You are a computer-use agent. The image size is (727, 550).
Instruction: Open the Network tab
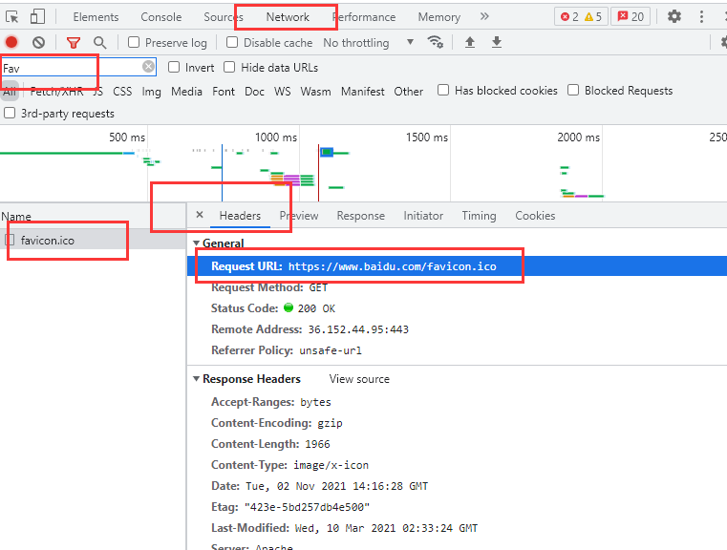click(288, 17)
